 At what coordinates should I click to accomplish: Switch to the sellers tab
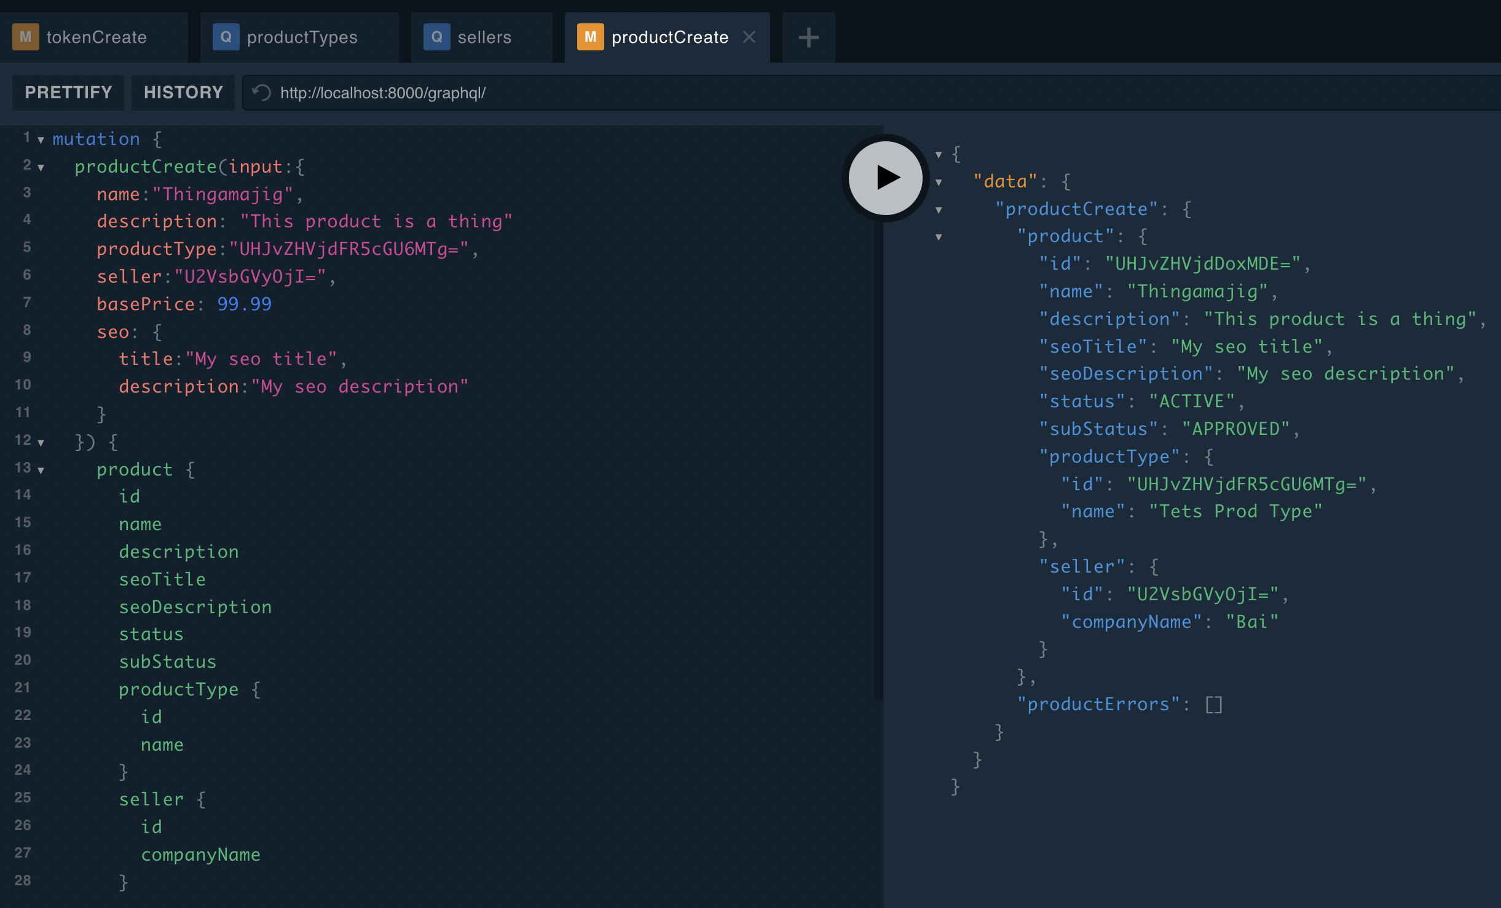pyautogui.click(x=484, y=37)
